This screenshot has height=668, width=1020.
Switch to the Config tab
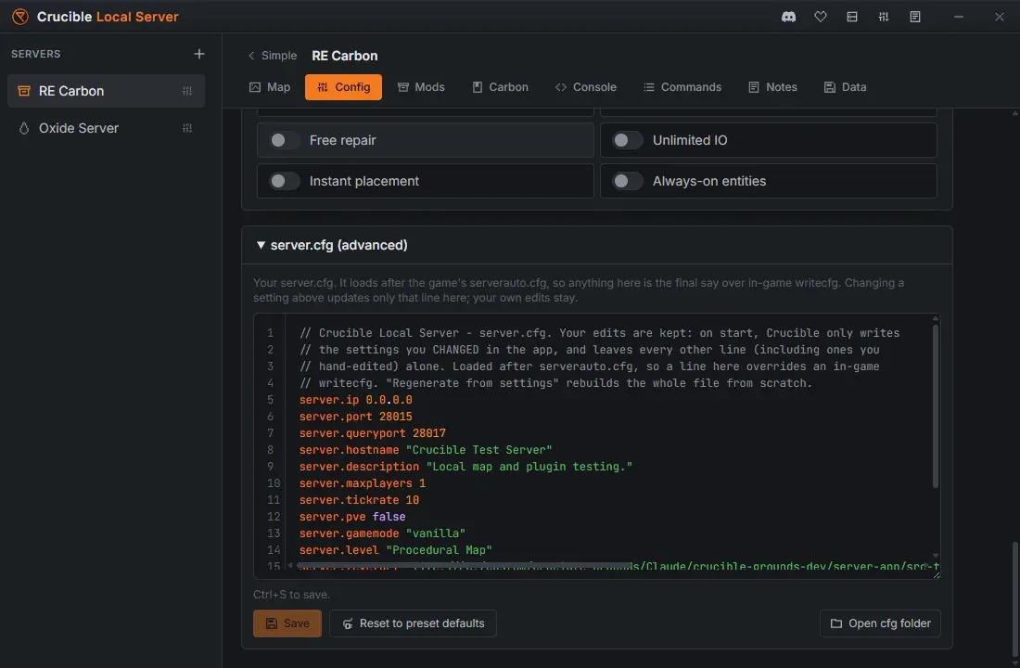343,87
